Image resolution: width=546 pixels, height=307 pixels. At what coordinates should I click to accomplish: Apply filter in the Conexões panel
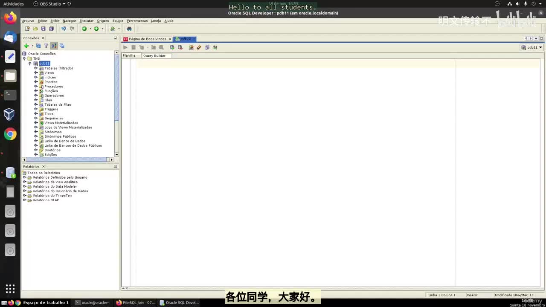point(46,46)
